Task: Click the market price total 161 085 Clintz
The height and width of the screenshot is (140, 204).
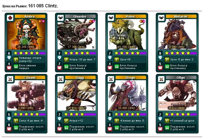Action: (x=43, y=6)
